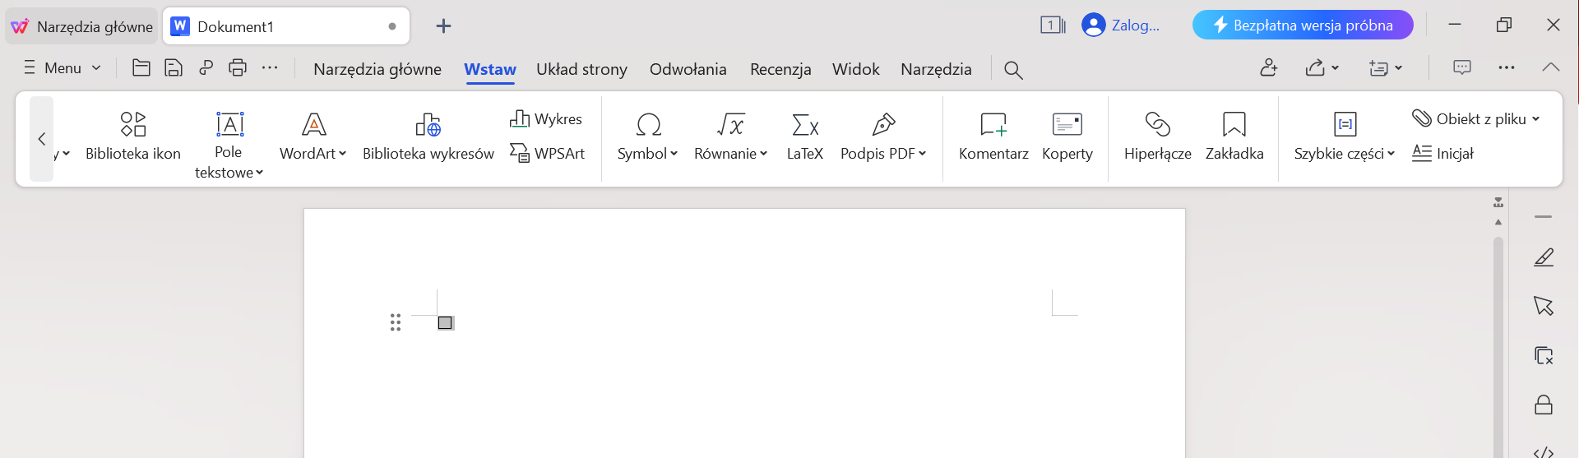Open the Narzędzia ribbon tab

(936, 69)
